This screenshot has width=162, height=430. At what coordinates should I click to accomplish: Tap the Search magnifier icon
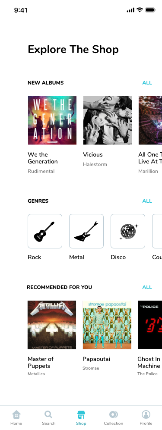coord(48,414)
